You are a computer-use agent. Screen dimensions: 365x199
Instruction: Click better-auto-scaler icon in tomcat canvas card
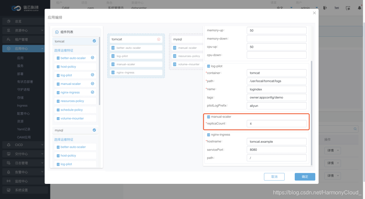113,48
